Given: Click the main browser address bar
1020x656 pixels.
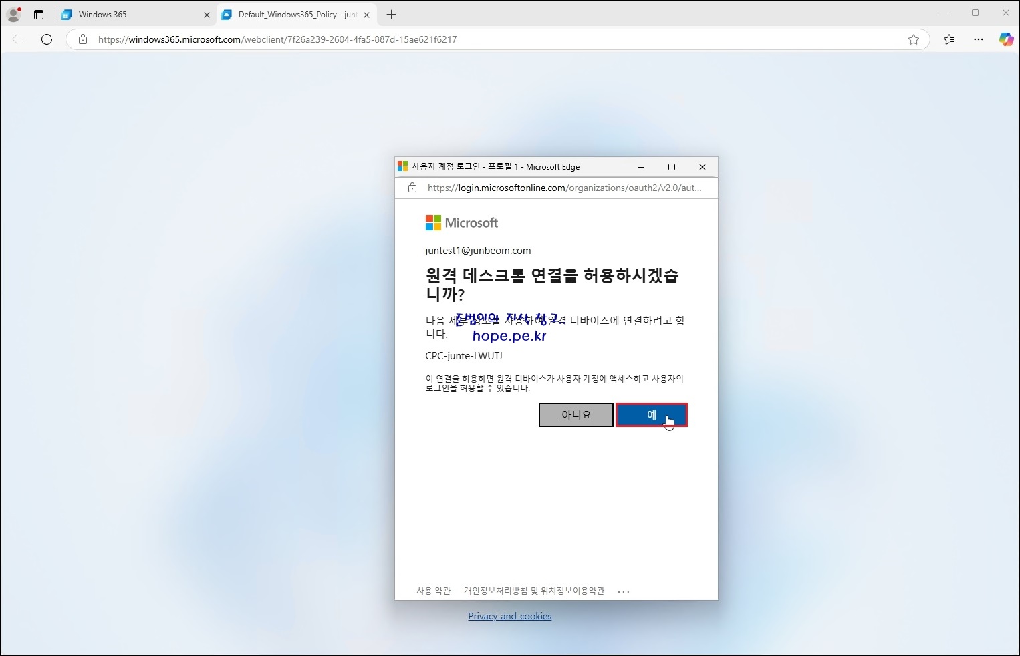Looking at the screenshot, I should tap(497, 39).
